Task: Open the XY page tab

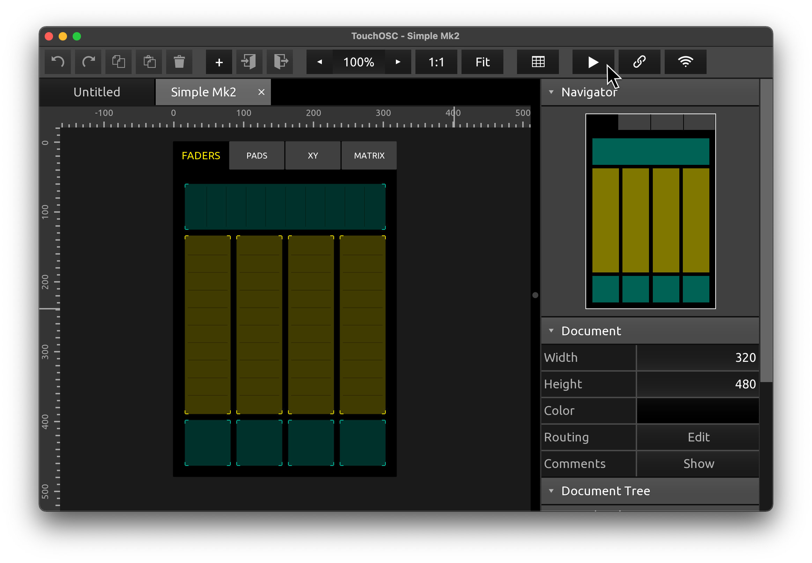Action: click(313, 155)
